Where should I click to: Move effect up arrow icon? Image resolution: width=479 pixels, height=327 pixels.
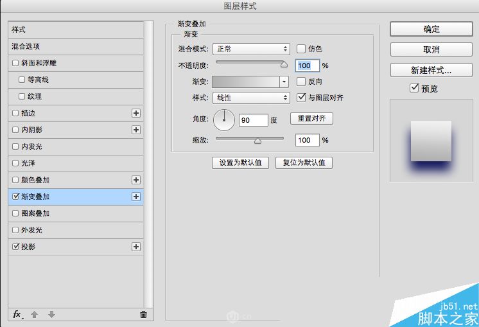tap(34, 314)
